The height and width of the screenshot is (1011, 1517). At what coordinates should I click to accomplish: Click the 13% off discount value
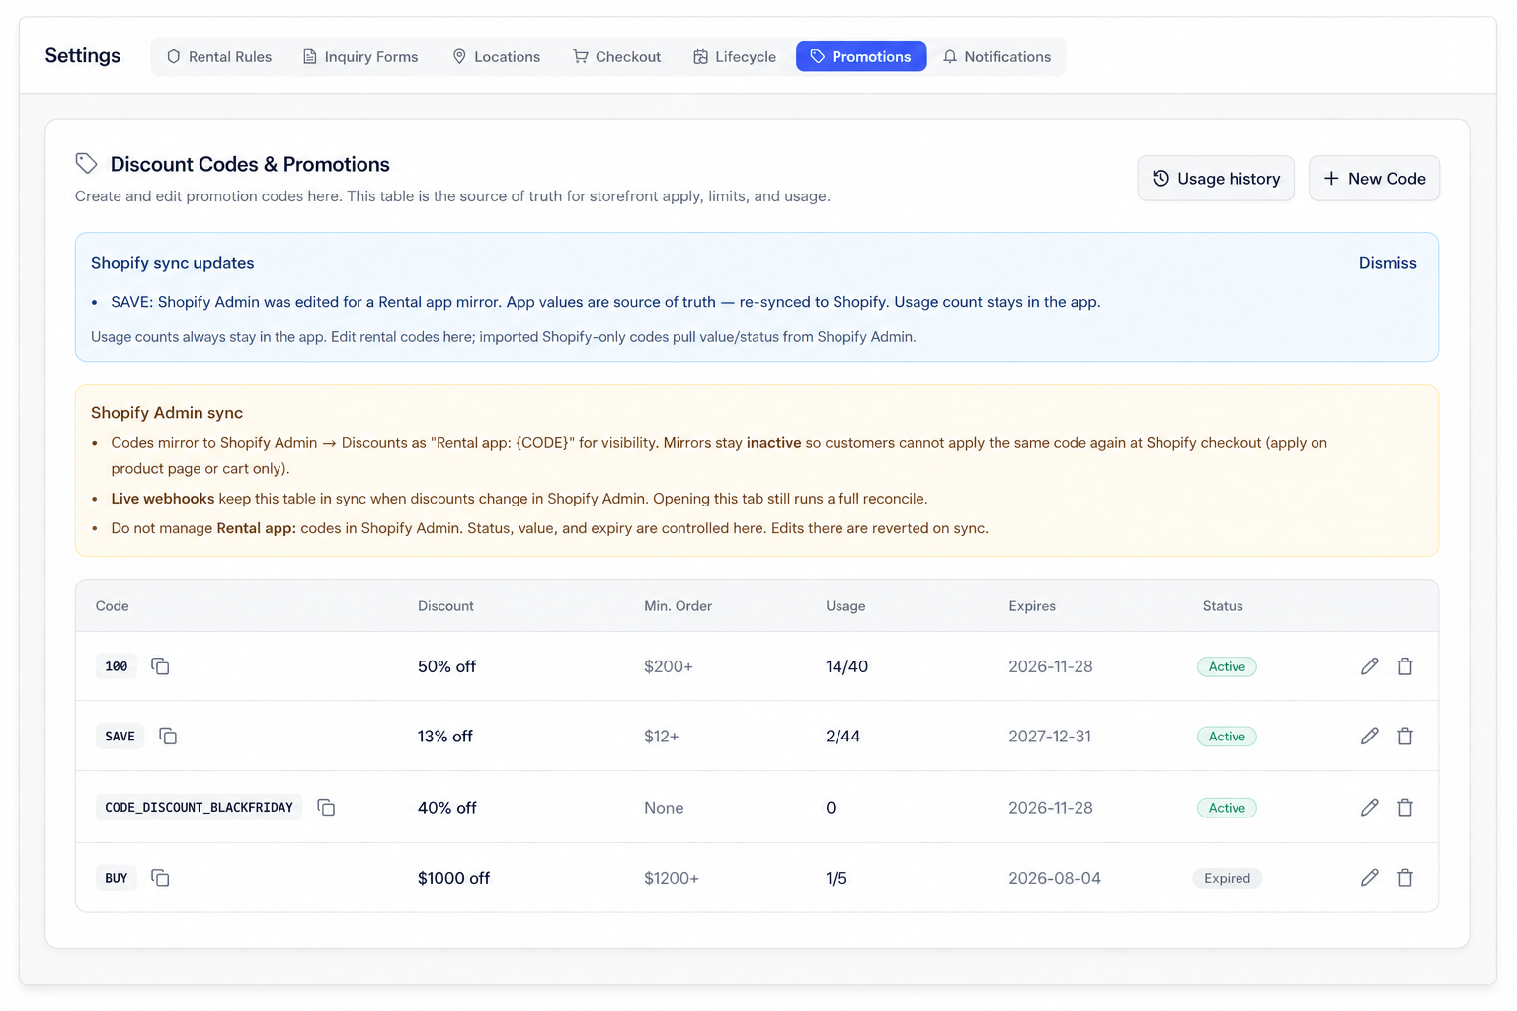tap(445, 737)
